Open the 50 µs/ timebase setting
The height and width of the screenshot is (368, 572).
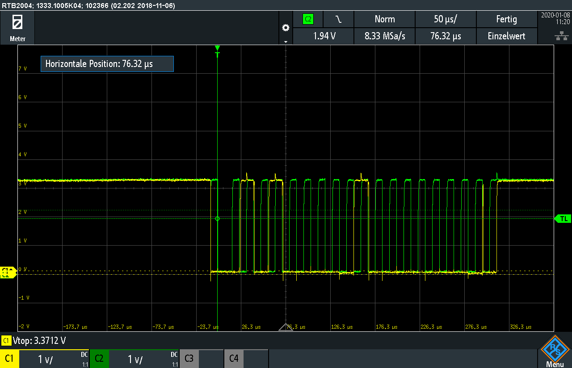tap(446, 19)
